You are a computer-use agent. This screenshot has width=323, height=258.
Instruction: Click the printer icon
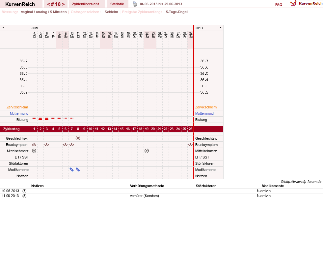click(135, 4)
